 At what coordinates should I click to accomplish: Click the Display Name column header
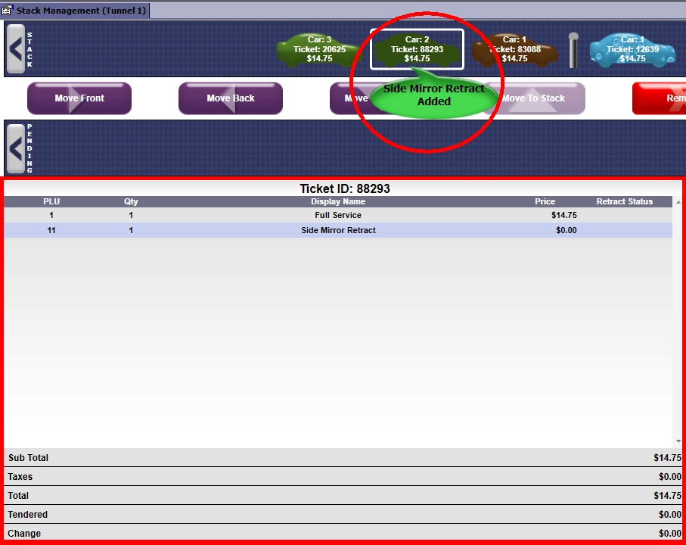point(337,202)
